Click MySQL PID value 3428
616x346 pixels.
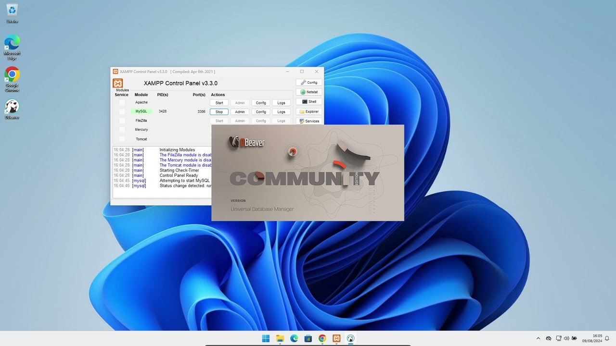pyautogui.click(x=163, y=111)
